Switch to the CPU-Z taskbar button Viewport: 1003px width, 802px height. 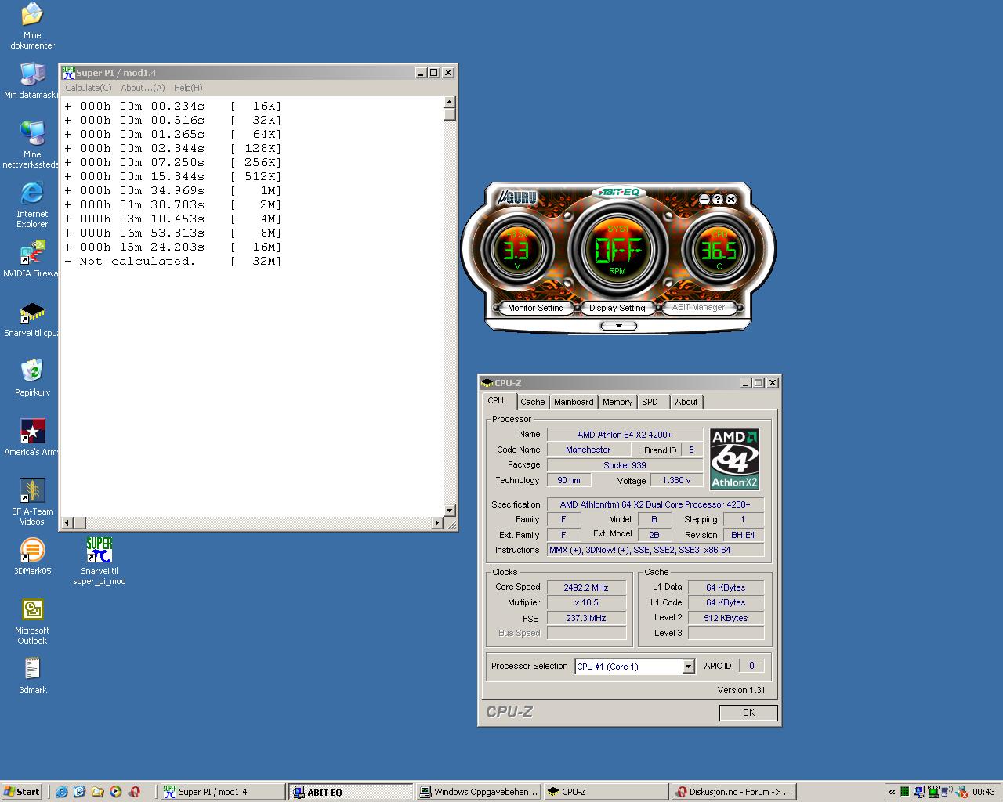[x=606, y=792]
